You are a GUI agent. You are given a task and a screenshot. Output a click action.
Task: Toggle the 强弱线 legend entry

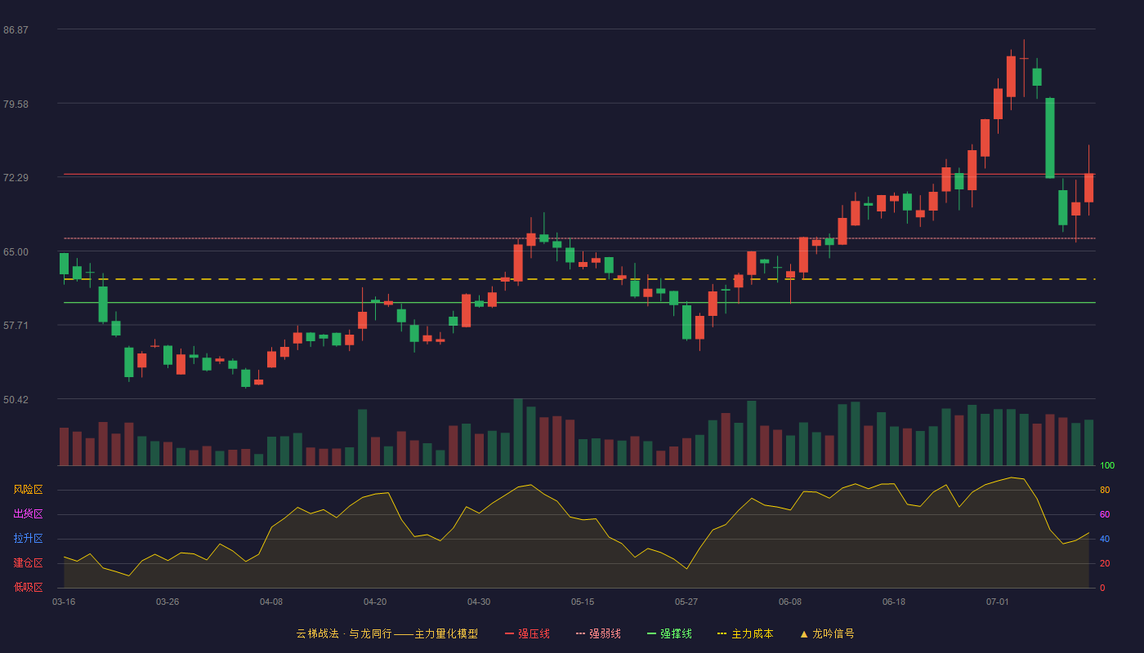tap(598, 633)
